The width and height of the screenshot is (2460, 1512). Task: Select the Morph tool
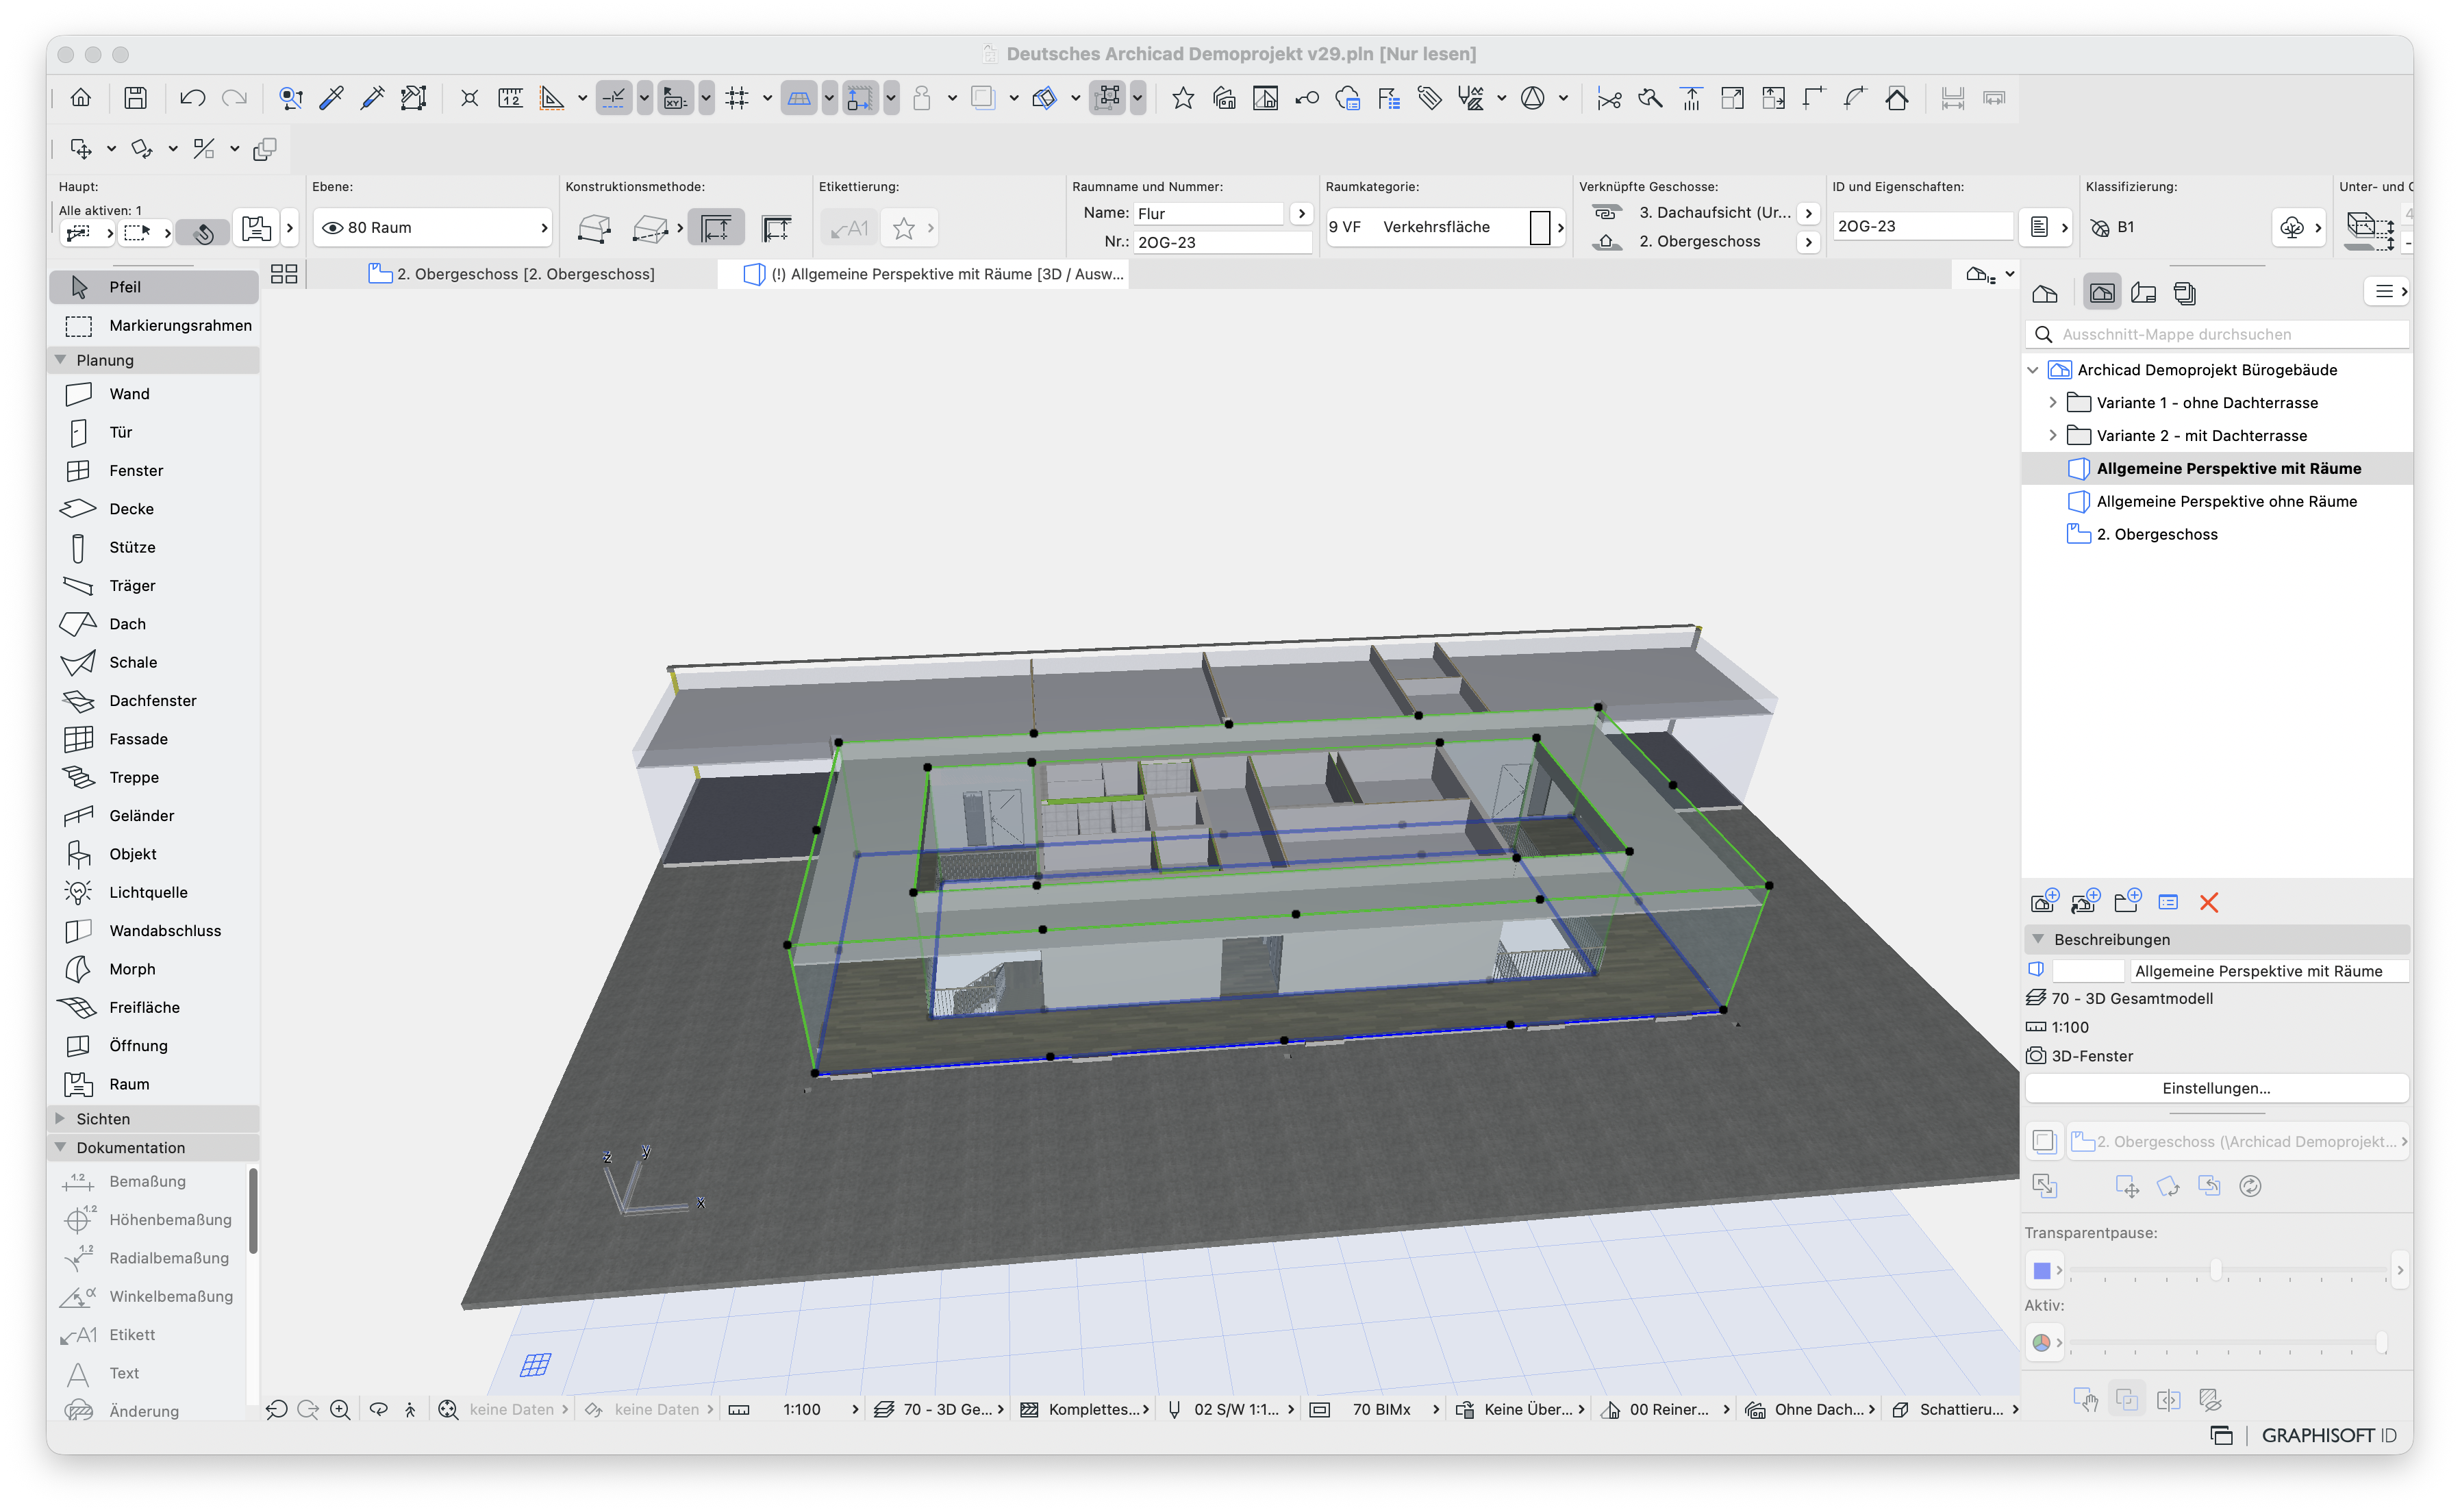pos(154,969)
